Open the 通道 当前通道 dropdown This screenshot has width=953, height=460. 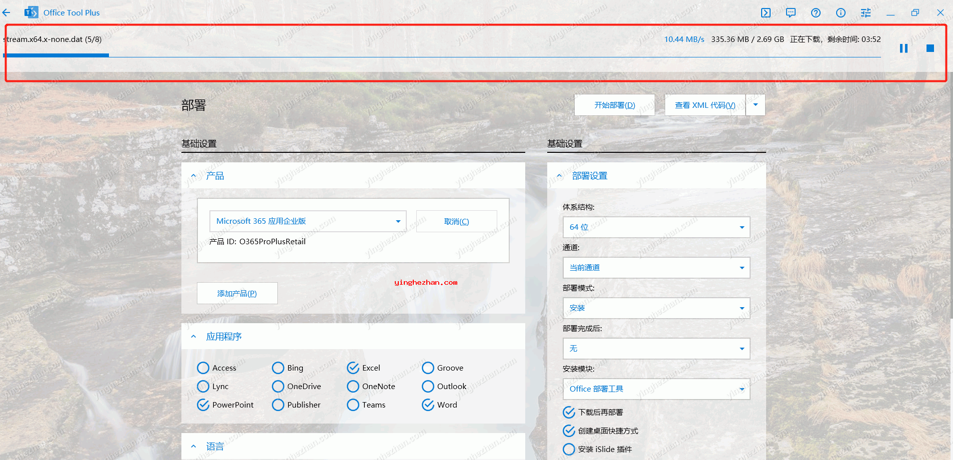(x=656, y=268)
